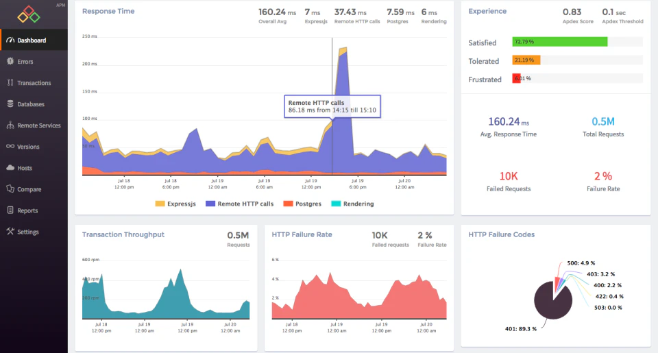658x353 pixels.
Task: Click the green Satisfied progress bar
Action: [559, 42]
